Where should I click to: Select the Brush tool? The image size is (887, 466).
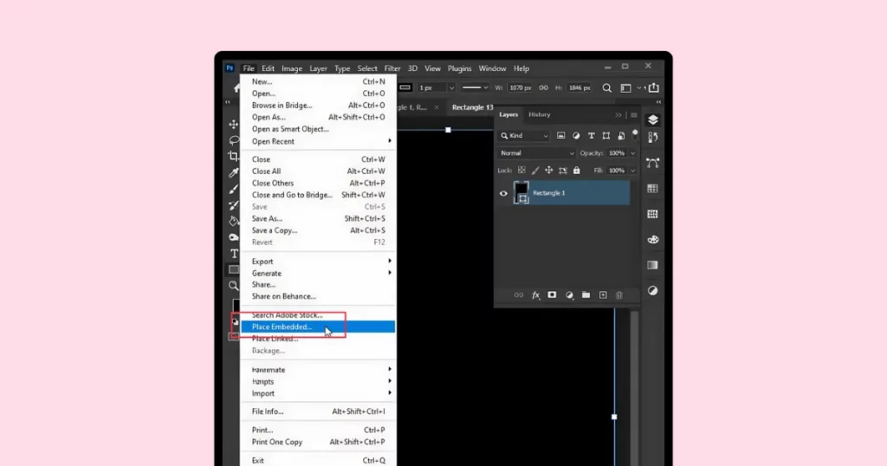pos(233,189)
